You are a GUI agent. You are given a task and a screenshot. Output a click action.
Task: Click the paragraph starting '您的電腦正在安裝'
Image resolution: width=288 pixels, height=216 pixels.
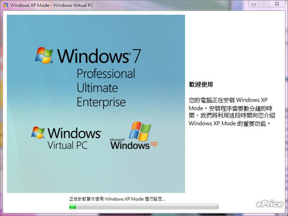pos(232,112)
